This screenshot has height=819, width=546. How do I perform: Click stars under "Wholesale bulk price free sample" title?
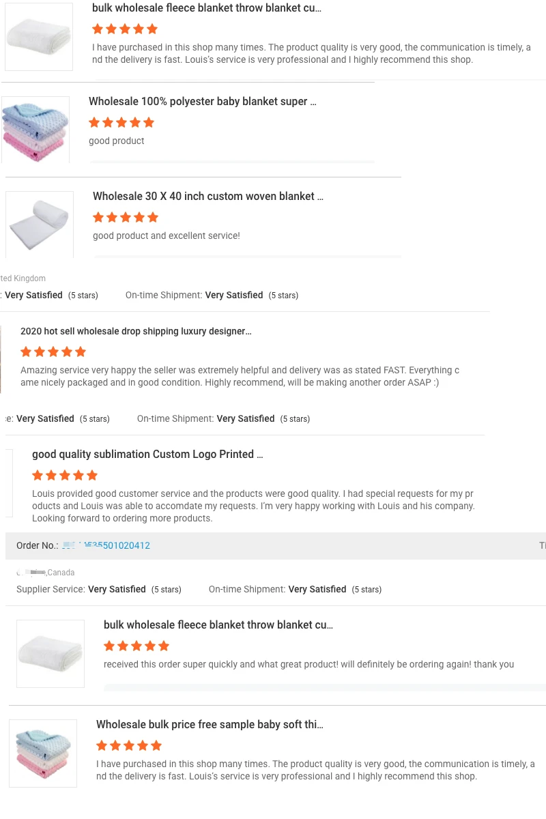(x=129, y=746)
